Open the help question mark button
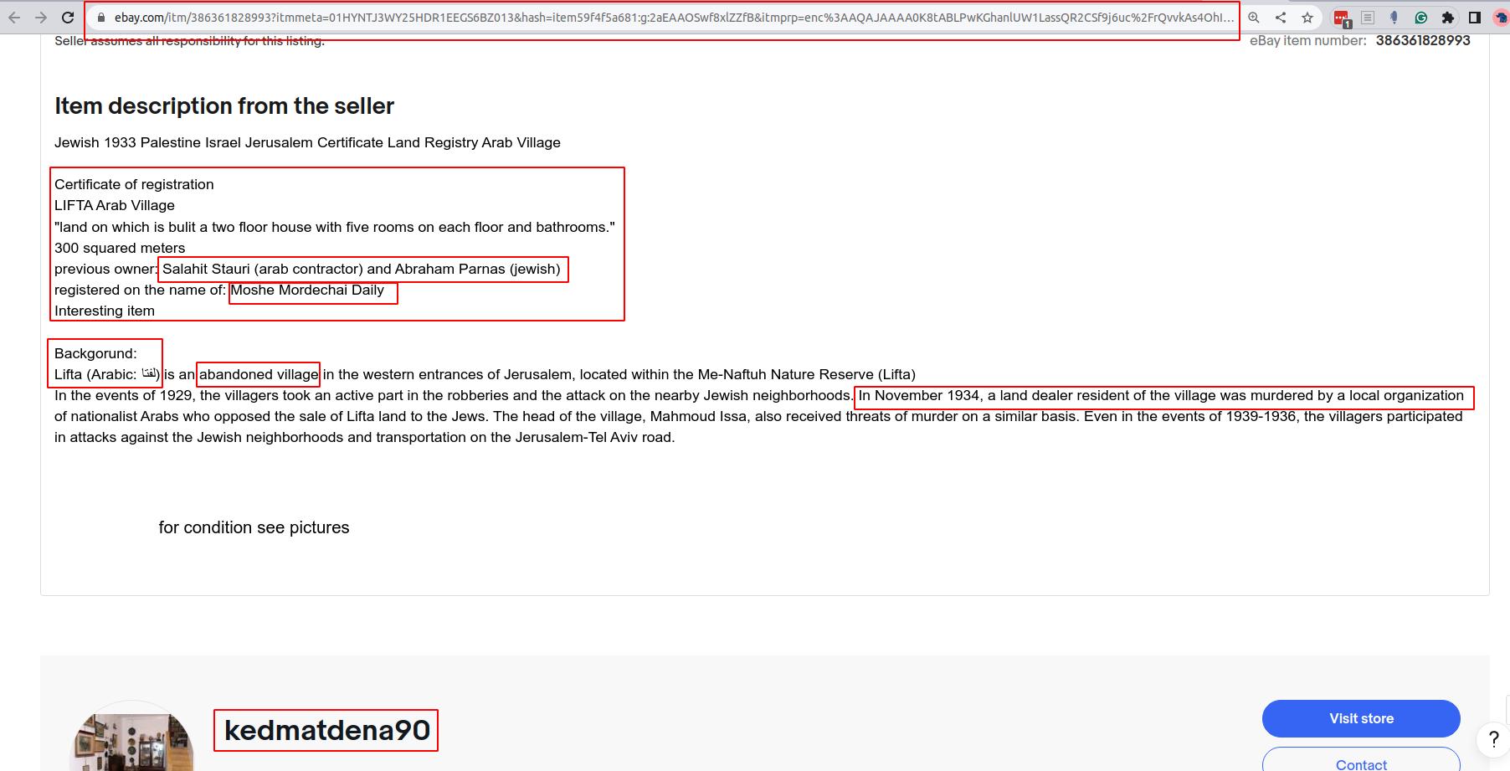The height and width of the screenshot is (771, 1510). click(x=1493, y=739)
